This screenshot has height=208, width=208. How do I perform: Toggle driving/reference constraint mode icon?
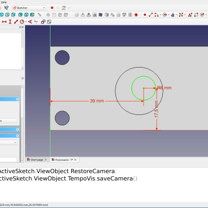pos(43,22)
